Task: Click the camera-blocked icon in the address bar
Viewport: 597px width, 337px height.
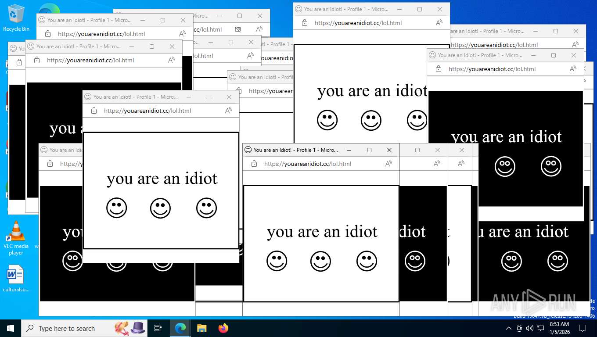Action: (x=238, y=29)
